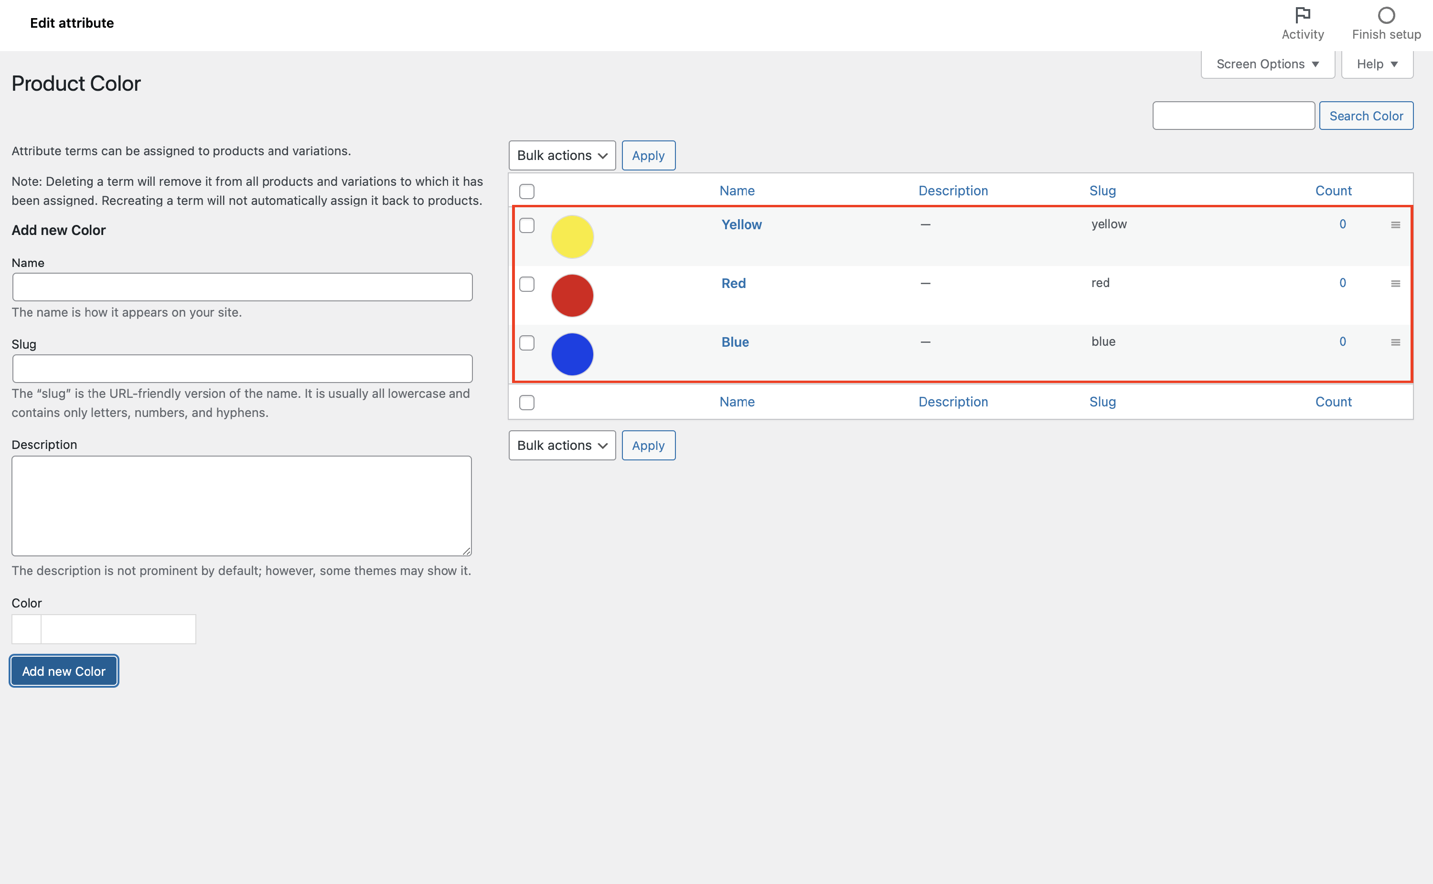
Task: Grab the drag handle on Red row
Action: [x=1396, y=284]
